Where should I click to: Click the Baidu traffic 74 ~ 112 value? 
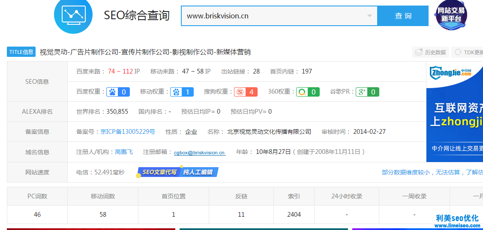point(120,71)
